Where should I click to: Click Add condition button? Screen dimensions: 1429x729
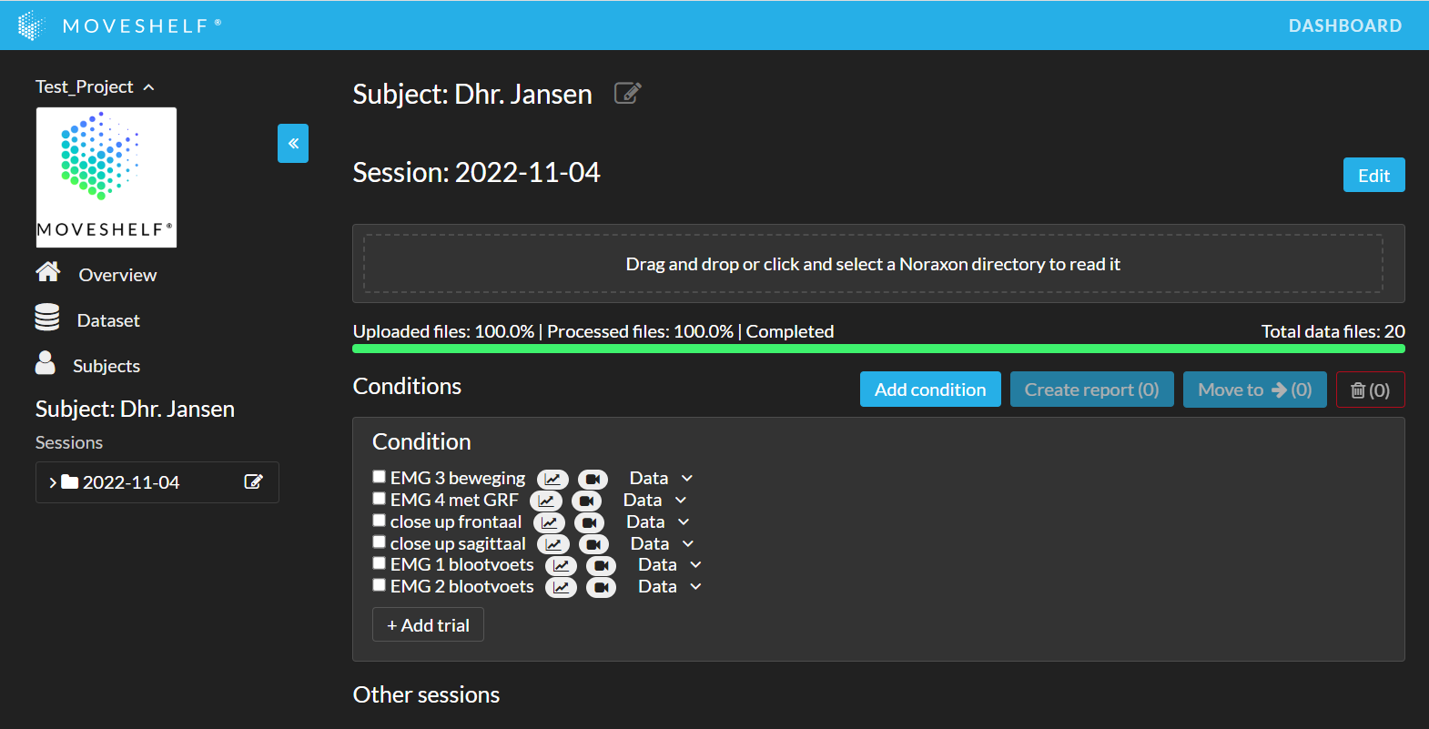pos(930,390)
